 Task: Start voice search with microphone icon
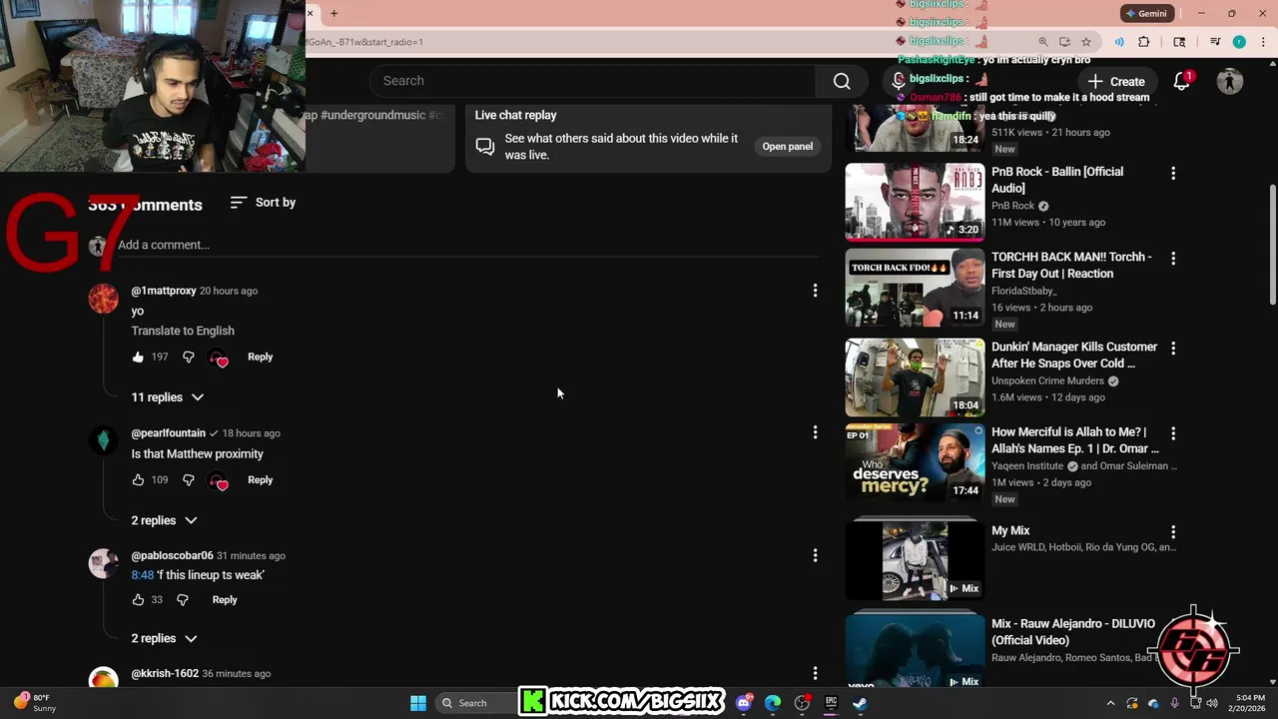(x=899, y=81)
